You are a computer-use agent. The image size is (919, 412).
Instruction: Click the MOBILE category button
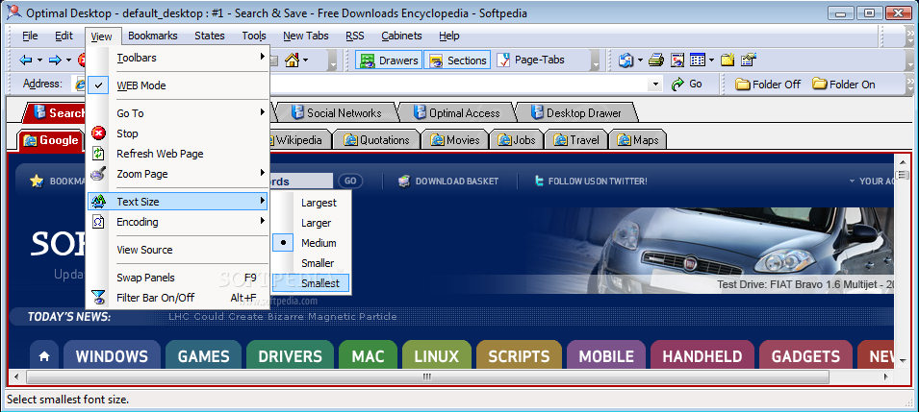[x=606, y=355]
